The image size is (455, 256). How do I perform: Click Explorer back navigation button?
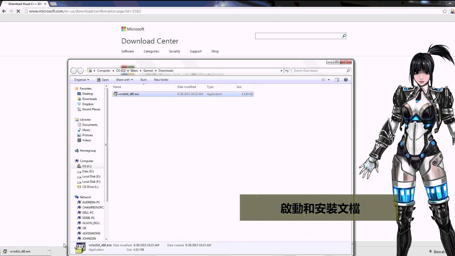(x=74, y=71)
